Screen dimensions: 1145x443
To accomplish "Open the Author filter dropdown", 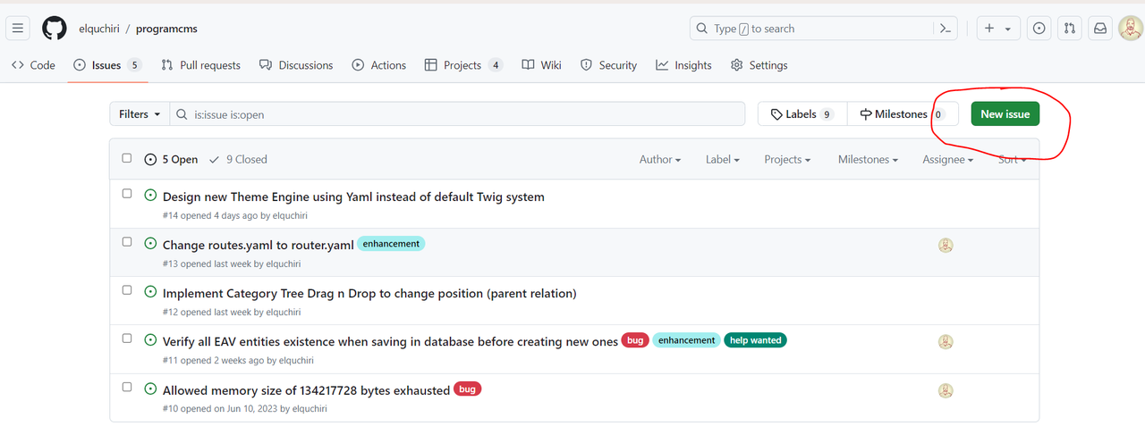I will click(660, 159).
